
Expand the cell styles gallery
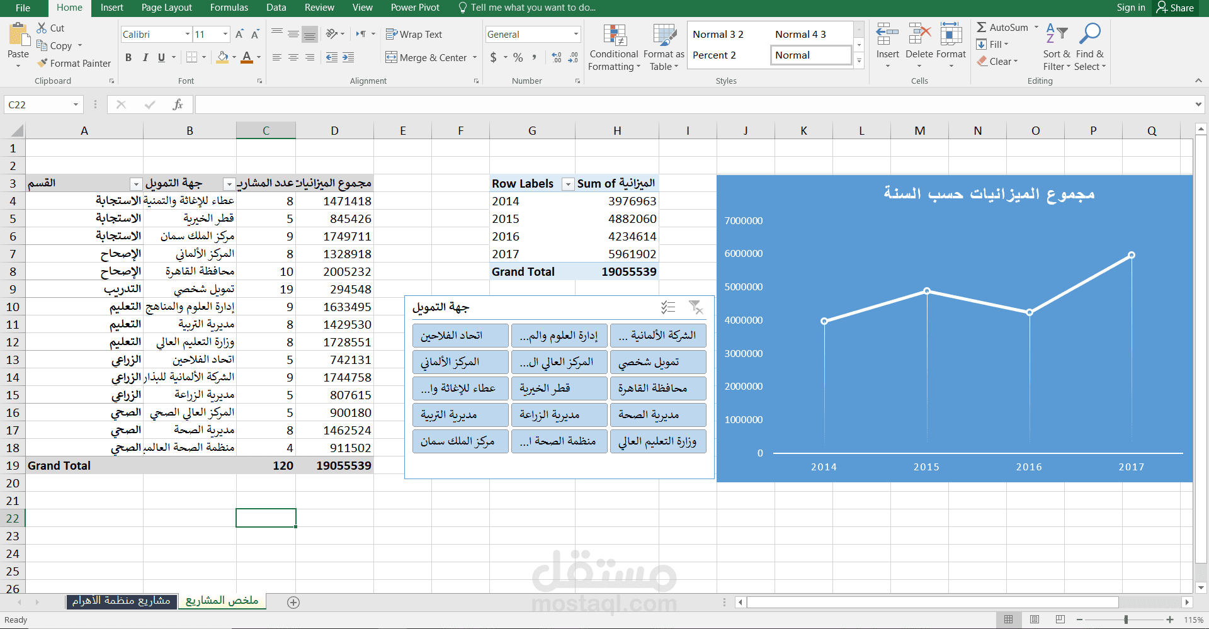pyautogui.click(x=859, y=61)
